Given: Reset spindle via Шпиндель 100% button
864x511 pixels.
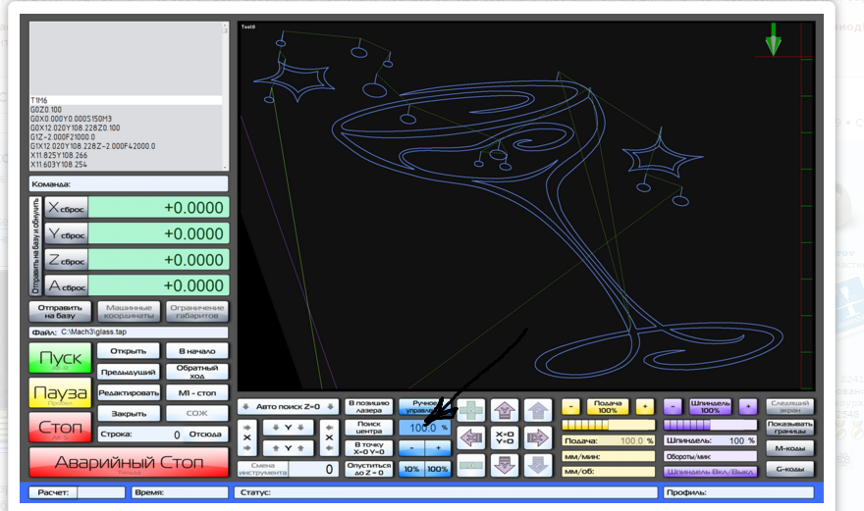Looking at the screenshot, I should [710, 407].
